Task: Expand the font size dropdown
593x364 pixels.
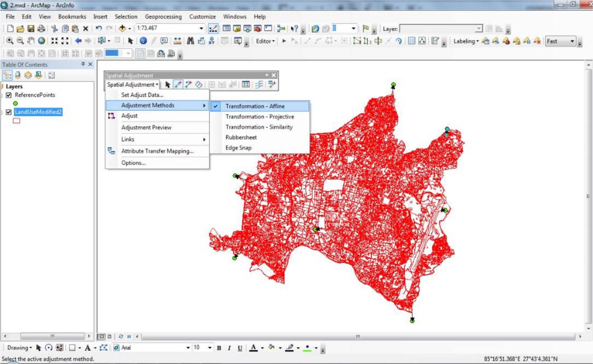Action: coord(210,348)
